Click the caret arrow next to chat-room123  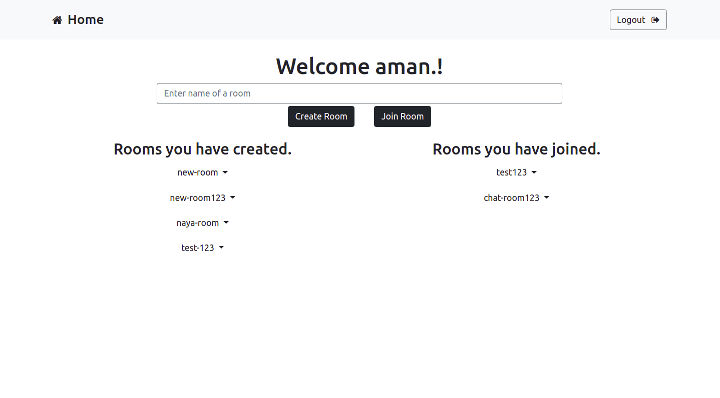547,198
